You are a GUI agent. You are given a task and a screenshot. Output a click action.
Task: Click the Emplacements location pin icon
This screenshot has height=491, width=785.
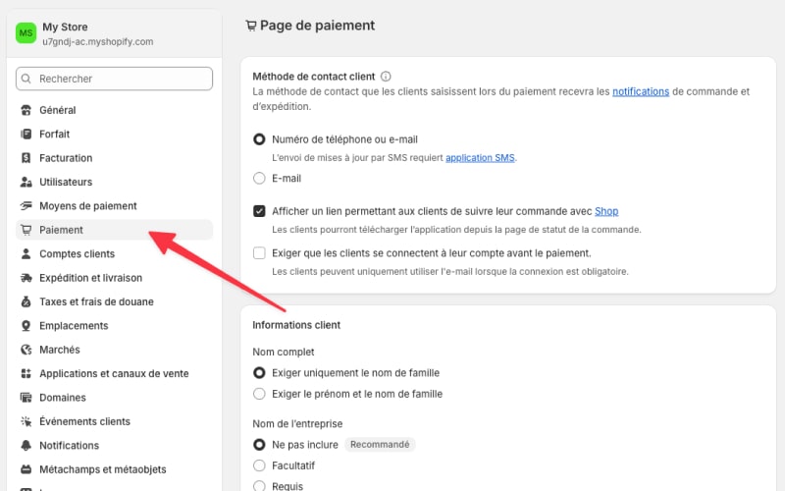tap(26, 326)
